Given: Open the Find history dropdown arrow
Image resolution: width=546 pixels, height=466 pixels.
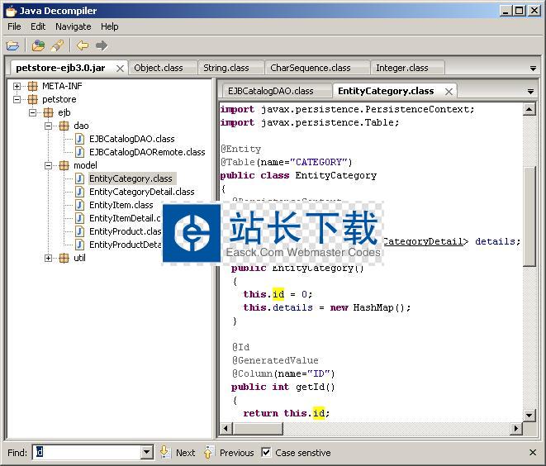Looking at the screenshot, I should [147, 453].
